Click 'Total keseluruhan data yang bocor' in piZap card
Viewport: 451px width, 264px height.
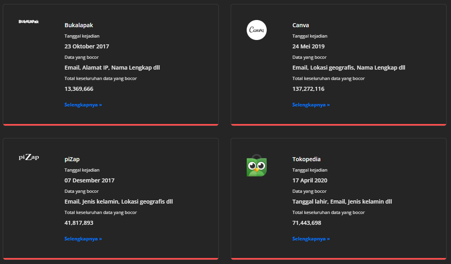101,212
